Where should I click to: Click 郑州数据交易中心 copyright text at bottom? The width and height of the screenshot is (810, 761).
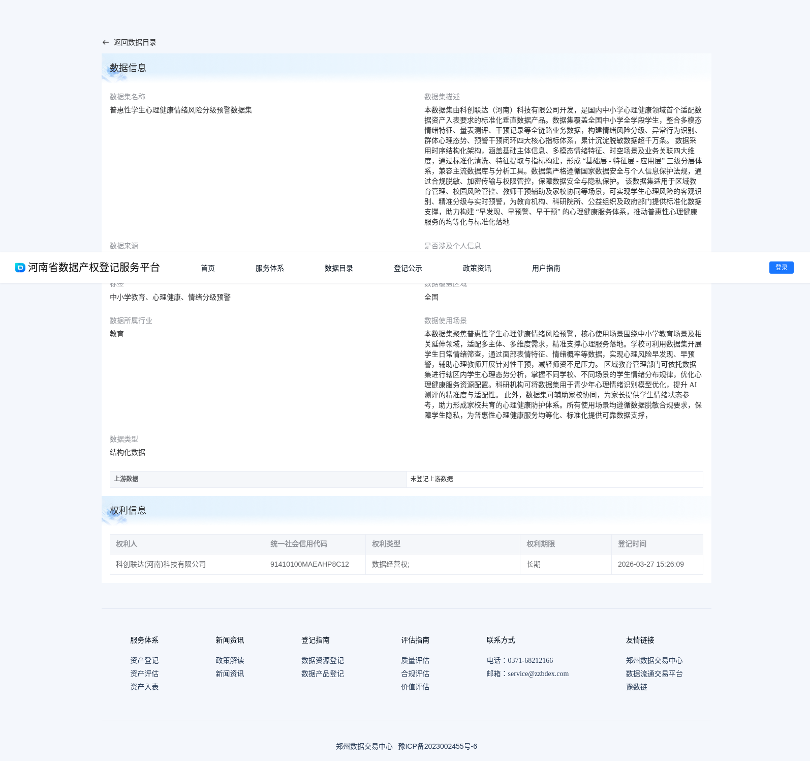(364, 746)
